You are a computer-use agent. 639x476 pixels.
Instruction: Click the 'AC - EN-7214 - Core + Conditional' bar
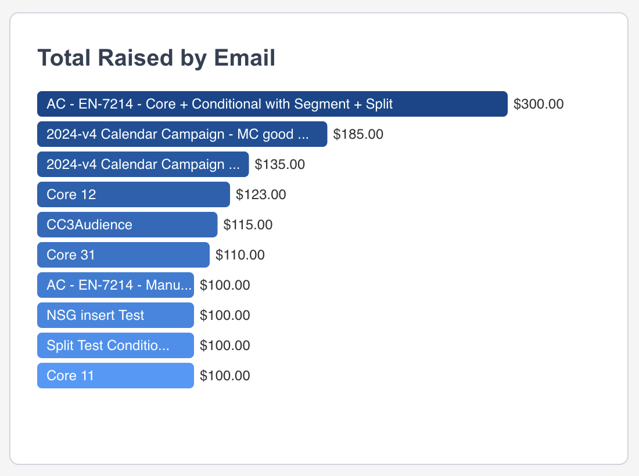(272, 104)
